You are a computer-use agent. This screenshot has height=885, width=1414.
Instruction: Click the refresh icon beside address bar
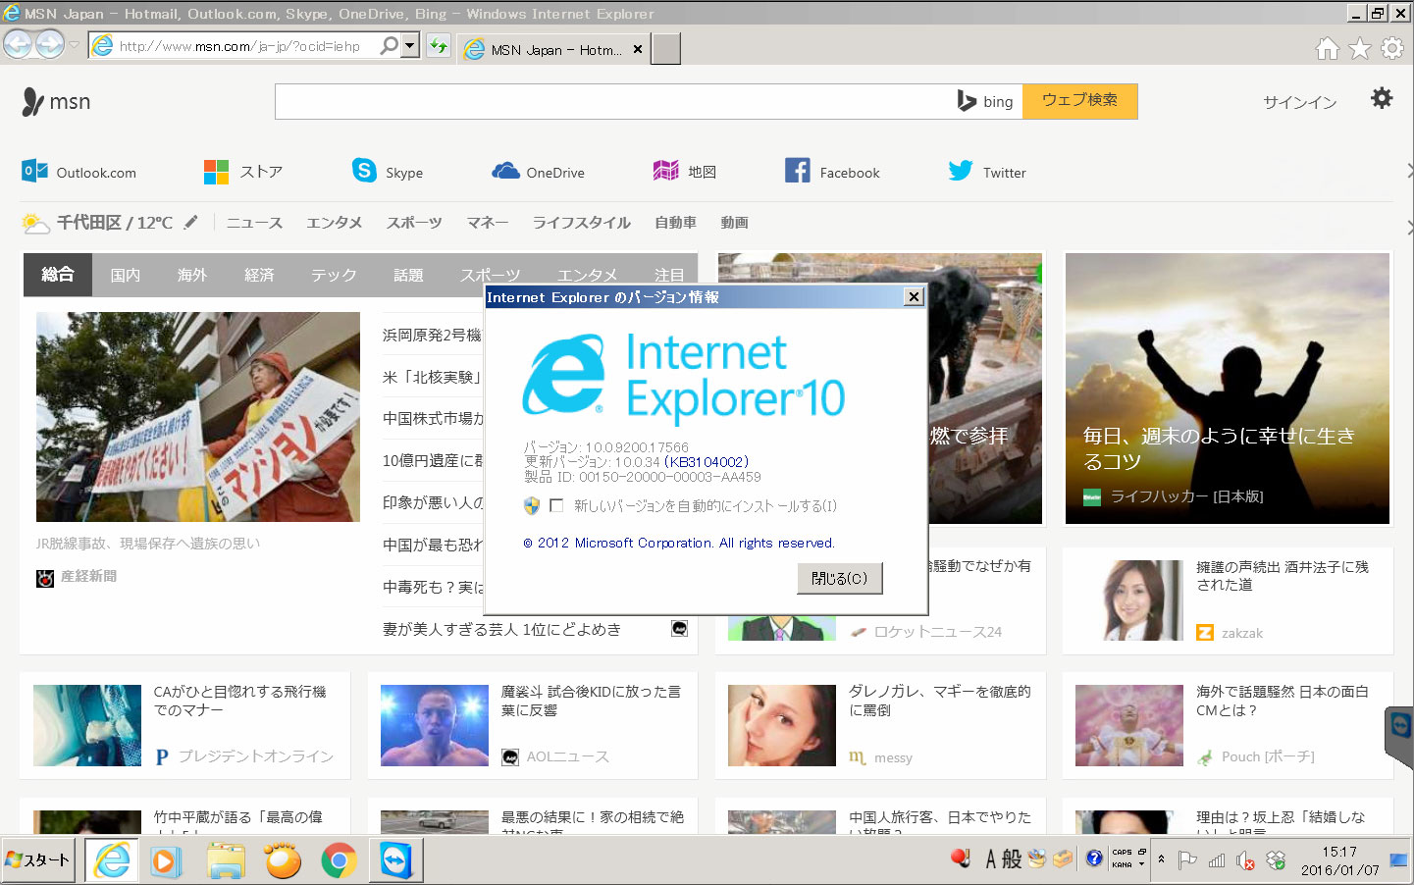(438, 46)
